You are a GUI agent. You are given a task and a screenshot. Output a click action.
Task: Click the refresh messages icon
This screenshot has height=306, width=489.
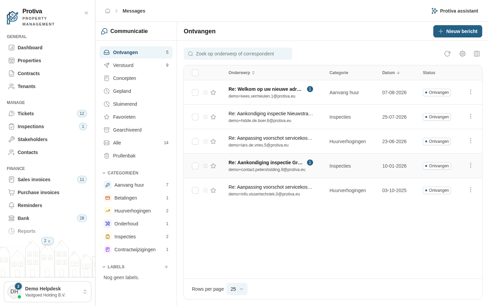[447, 54]
